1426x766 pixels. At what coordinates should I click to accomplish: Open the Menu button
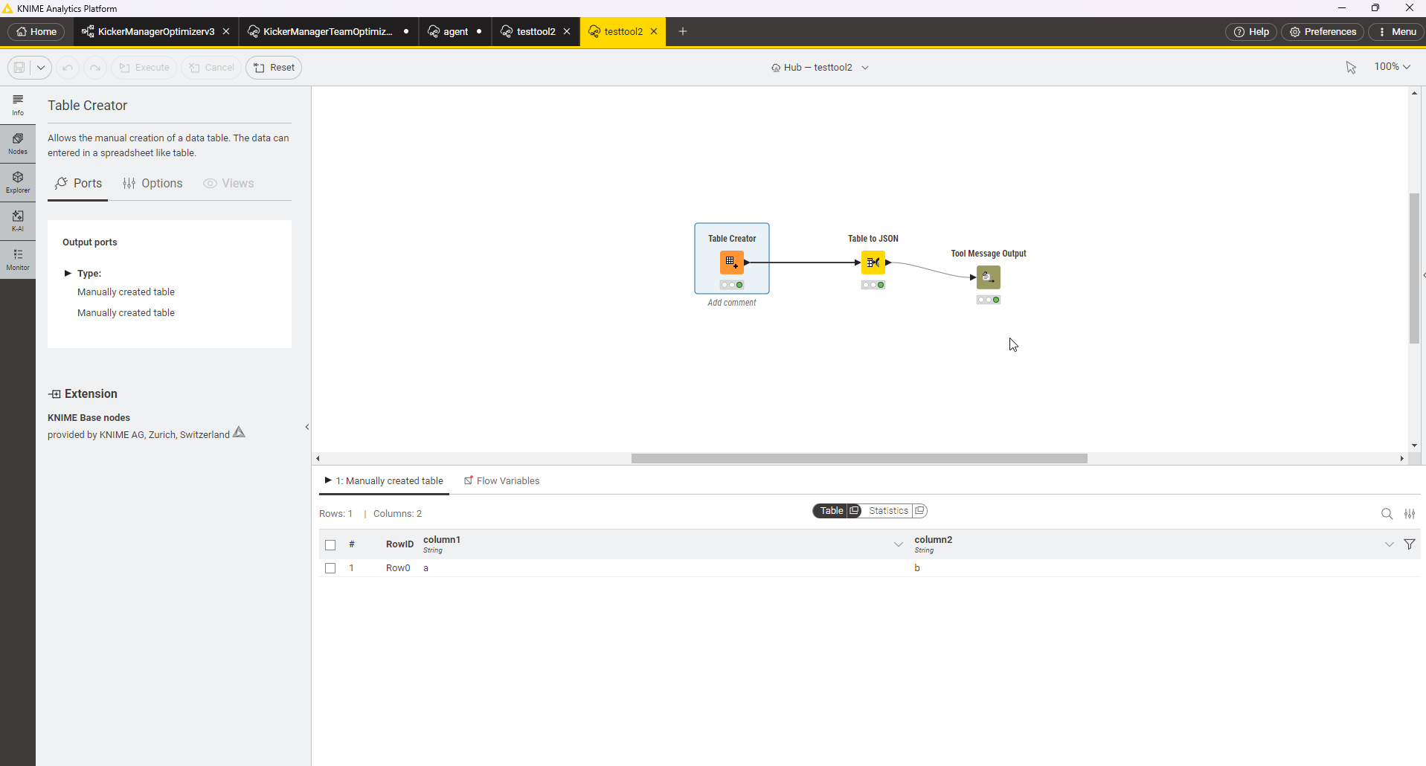coord(1396,32)
